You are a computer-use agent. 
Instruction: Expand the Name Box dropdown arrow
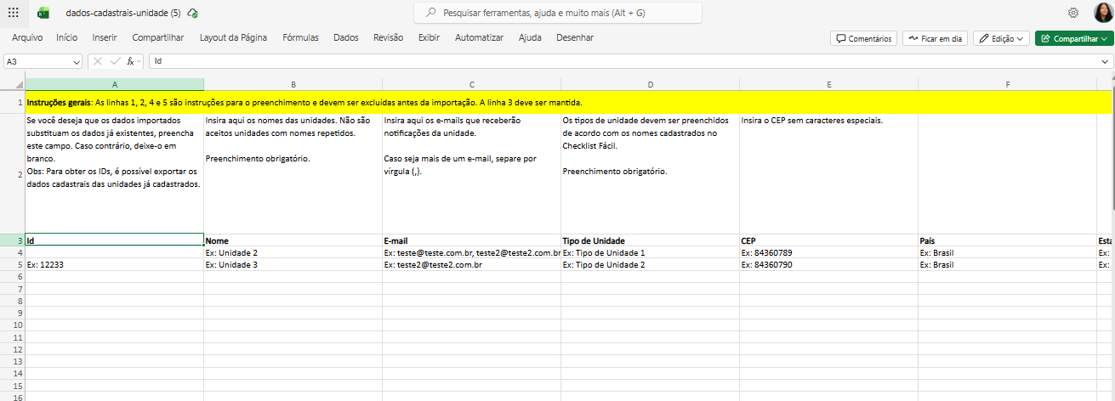tap(77, 61)
